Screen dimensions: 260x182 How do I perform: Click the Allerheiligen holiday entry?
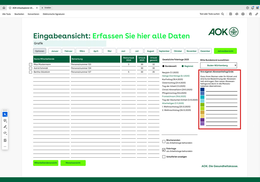173,103
